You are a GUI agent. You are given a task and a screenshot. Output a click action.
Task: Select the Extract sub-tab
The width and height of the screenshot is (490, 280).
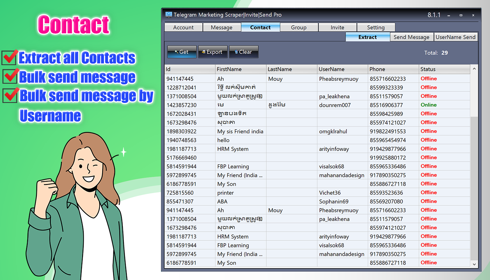point(368,37)
